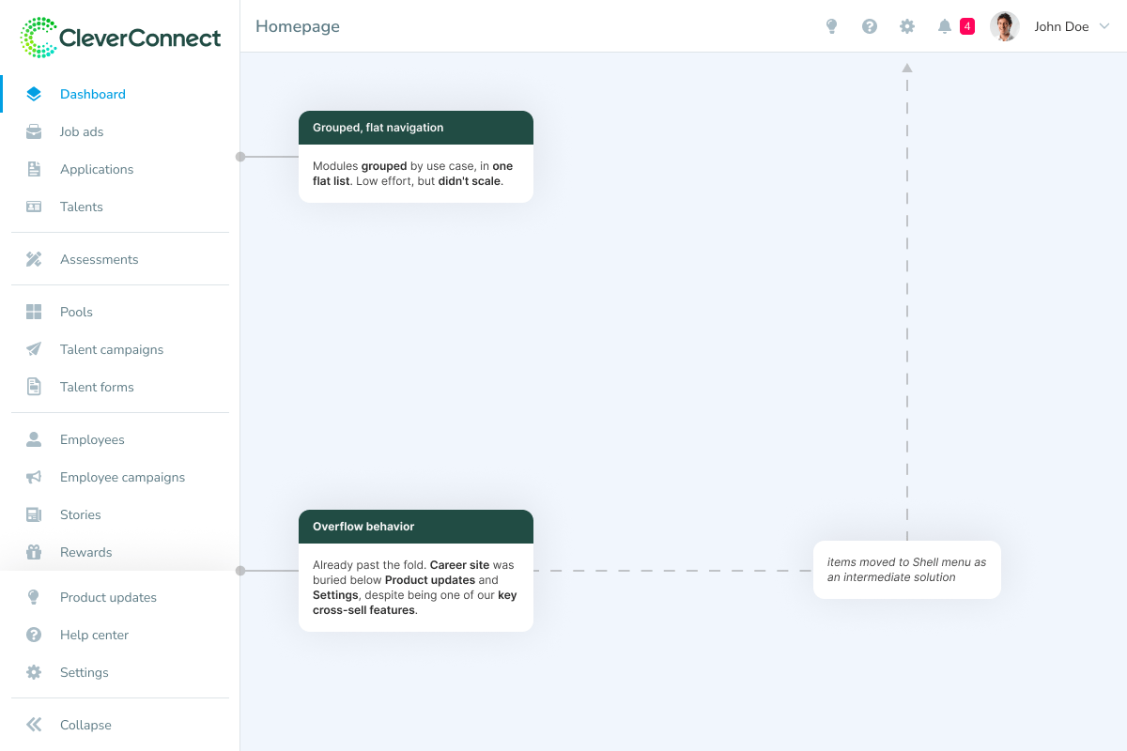Expand the John Doe account dropdown arrow
1127x751 pixels.
pyautogui.click(x=1104, y=26)
